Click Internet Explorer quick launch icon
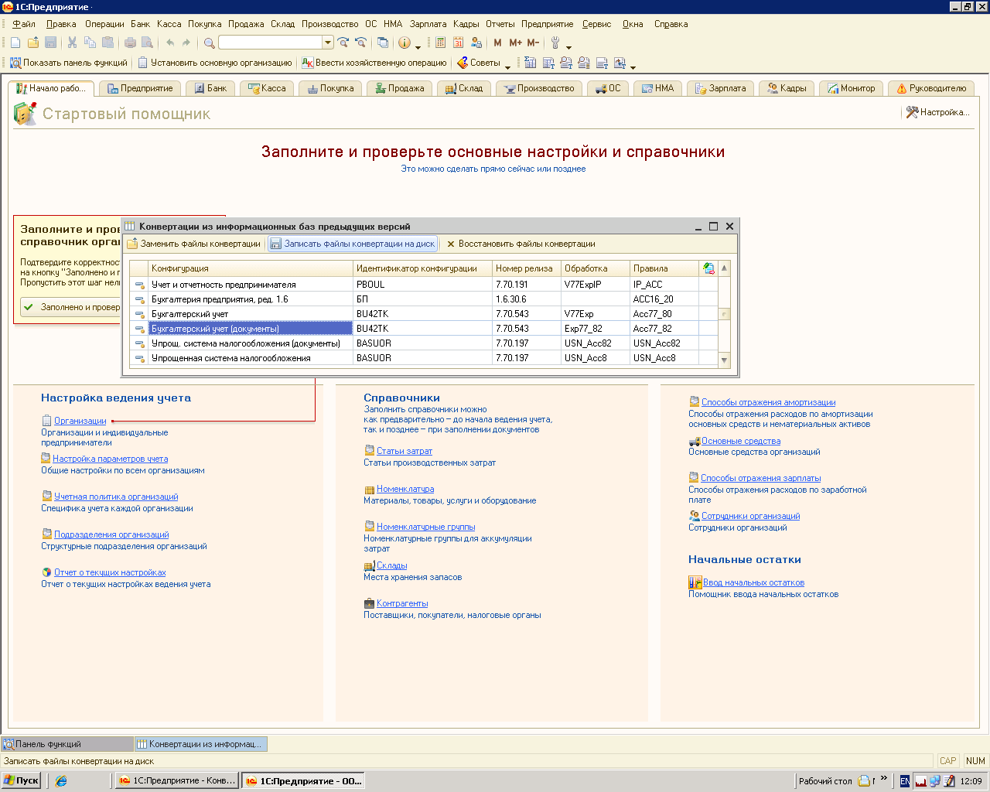990x792 pixels. (x=61, y=781)
